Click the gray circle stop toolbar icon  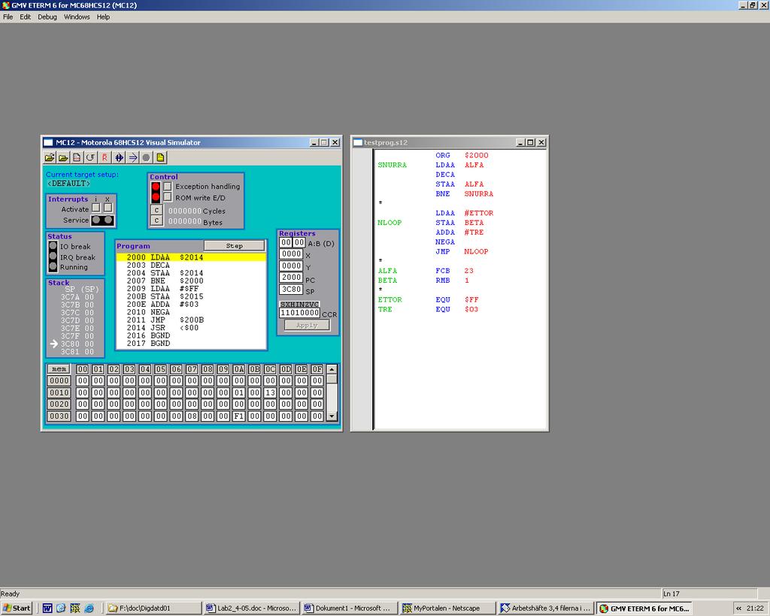146,158
